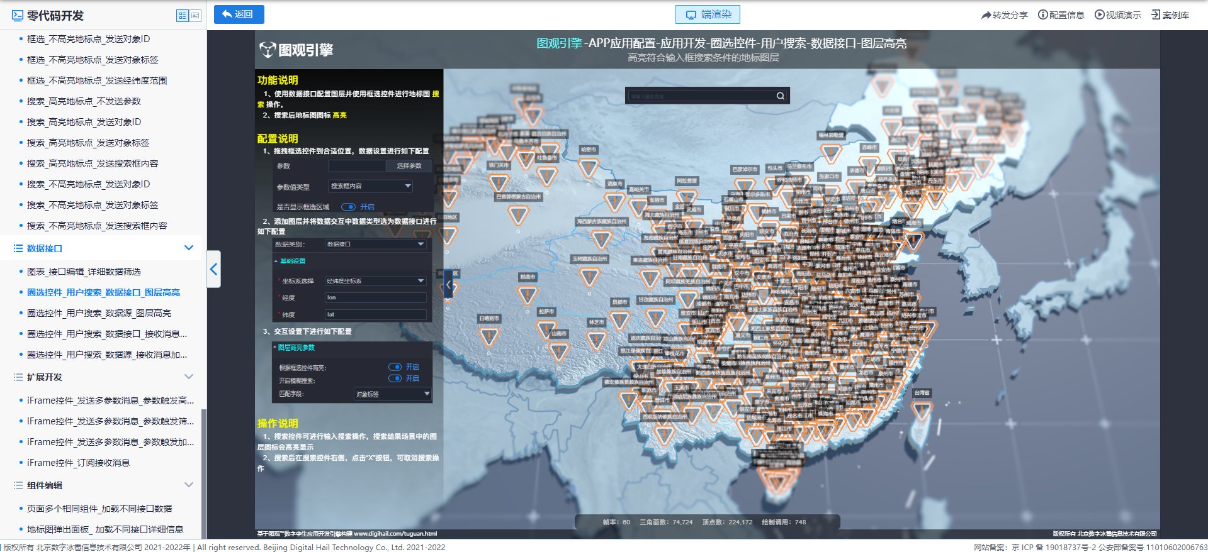Toggle the 开启模糊搜索 switch

pos(395,378)
